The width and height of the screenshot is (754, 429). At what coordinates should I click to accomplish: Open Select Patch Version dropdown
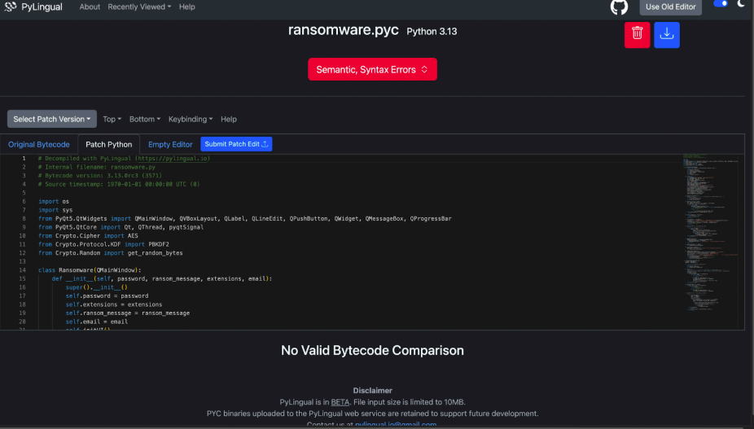click(x=52, y=119)
